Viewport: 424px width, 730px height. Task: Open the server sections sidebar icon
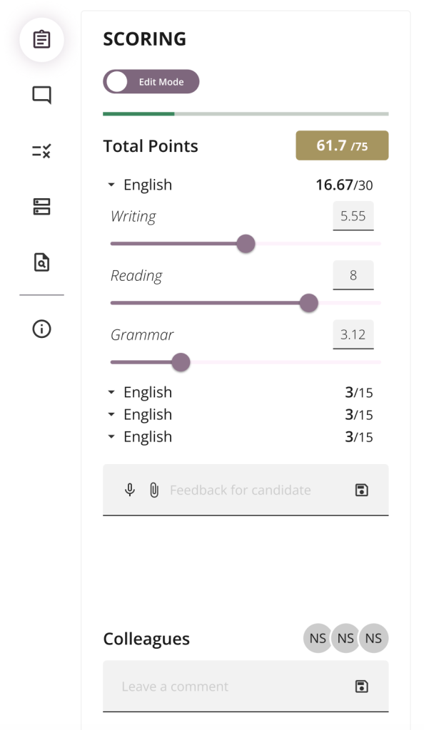pos(41,207)
